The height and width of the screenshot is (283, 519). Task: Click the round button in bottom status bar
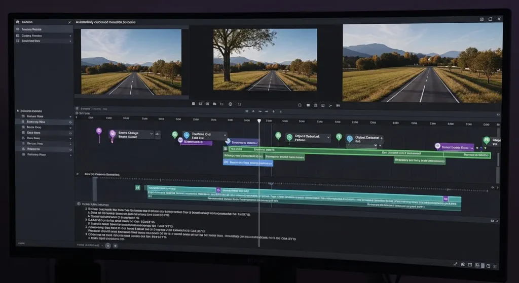pos(108,246)
